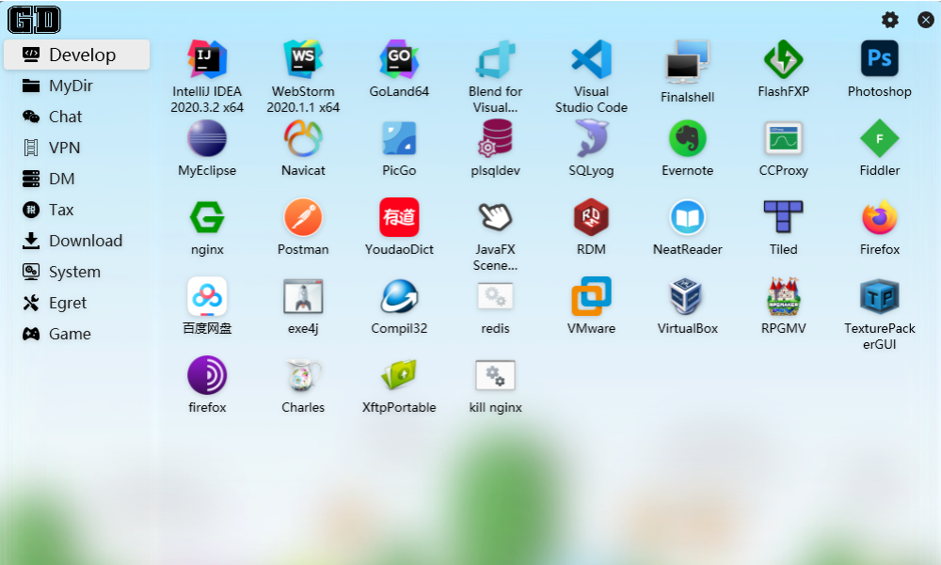The image size is (941, 565).
Task: Click the GD logo
Action: (x=34, y=20)
